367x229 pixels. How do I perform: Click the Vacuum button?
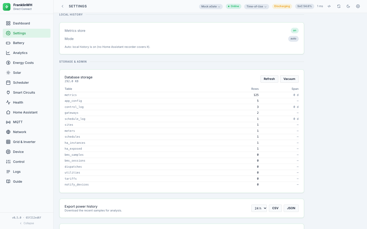click(x=289, y=79)
